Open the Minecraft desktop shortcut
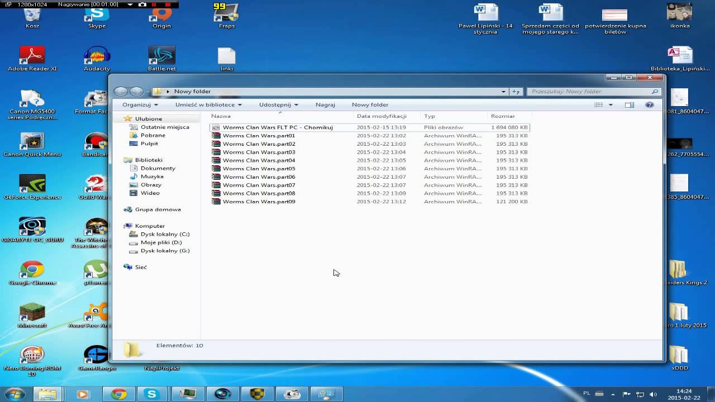 [32, 315]
